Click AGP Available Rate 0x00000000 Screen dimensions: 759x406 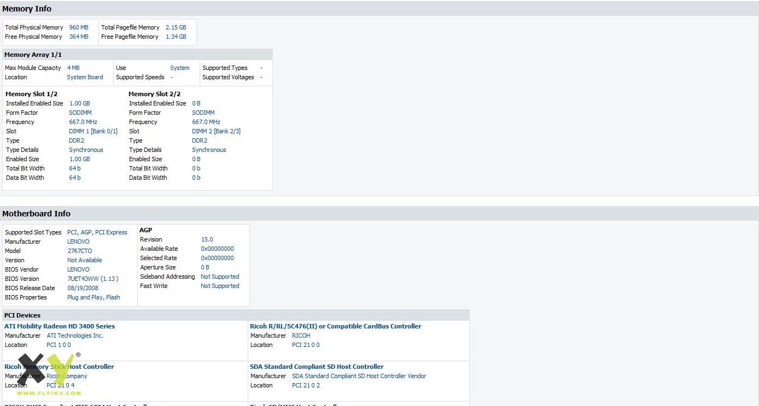pos(217,249)
